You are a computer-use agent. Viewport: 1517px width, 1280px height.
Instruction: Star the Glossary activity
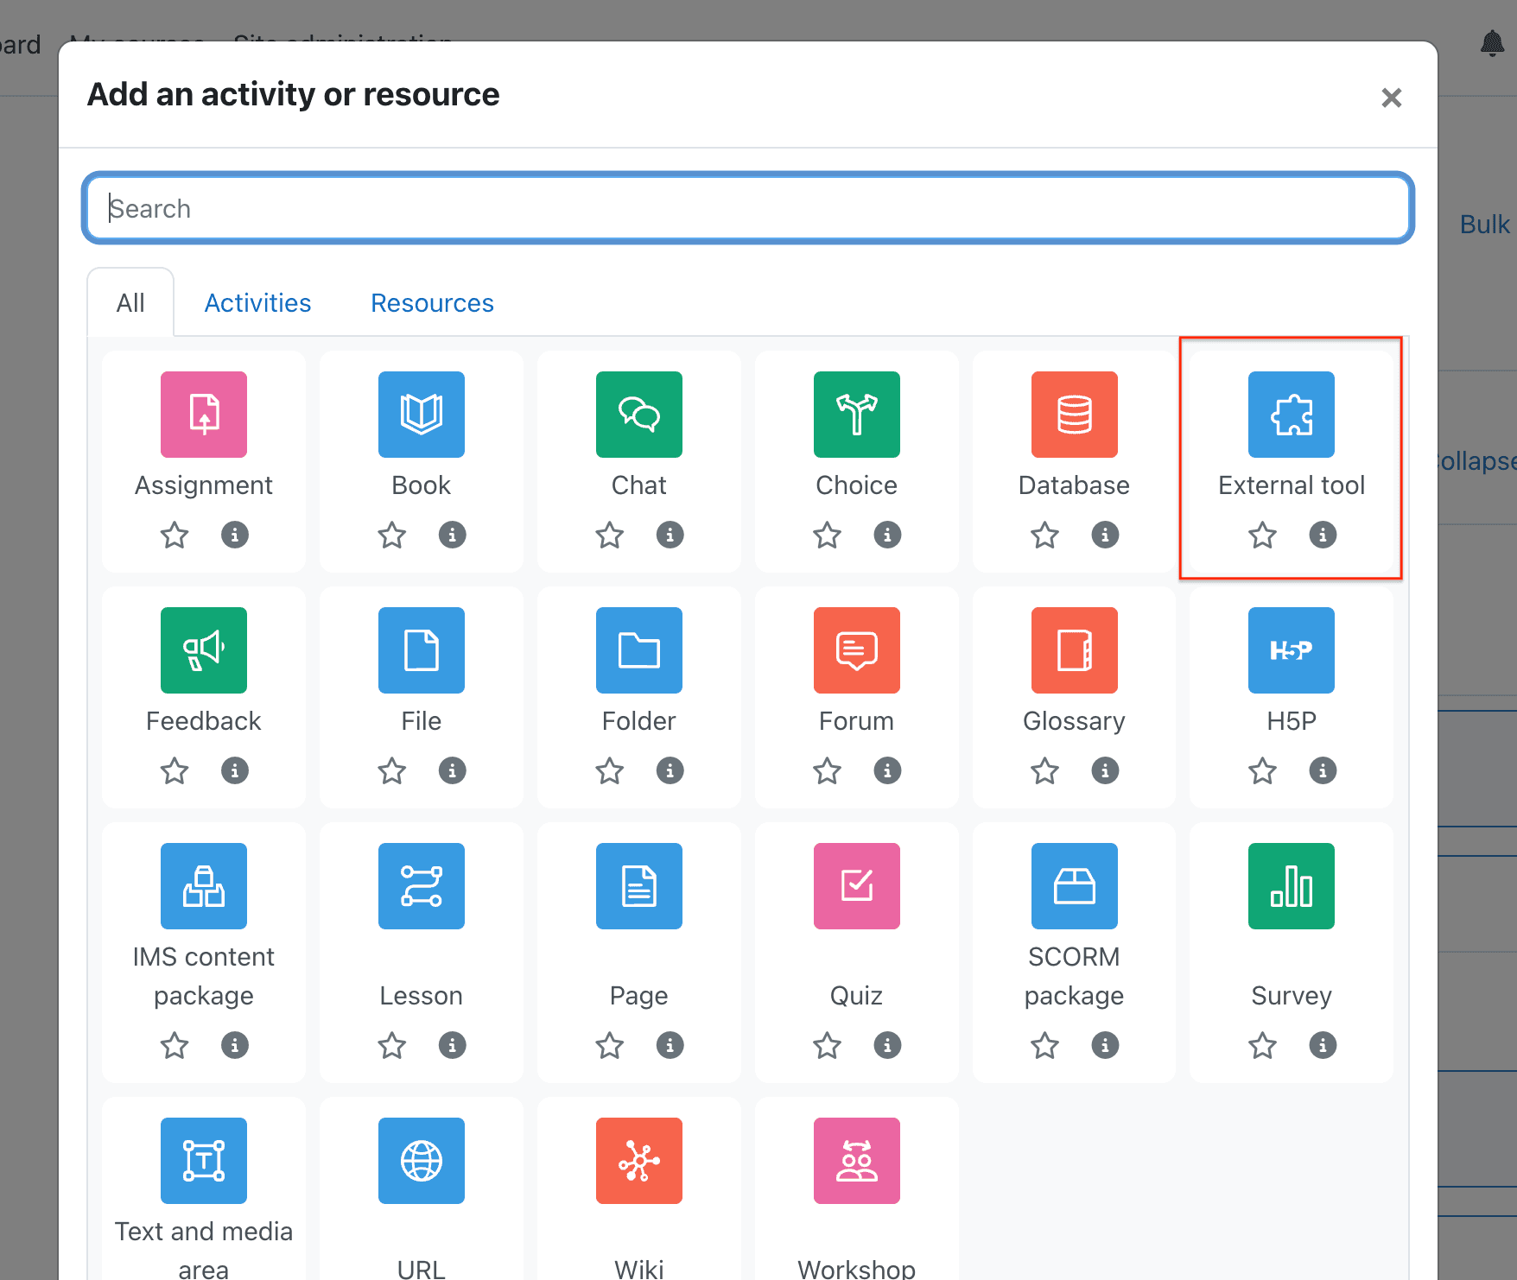coord(1045,770)
